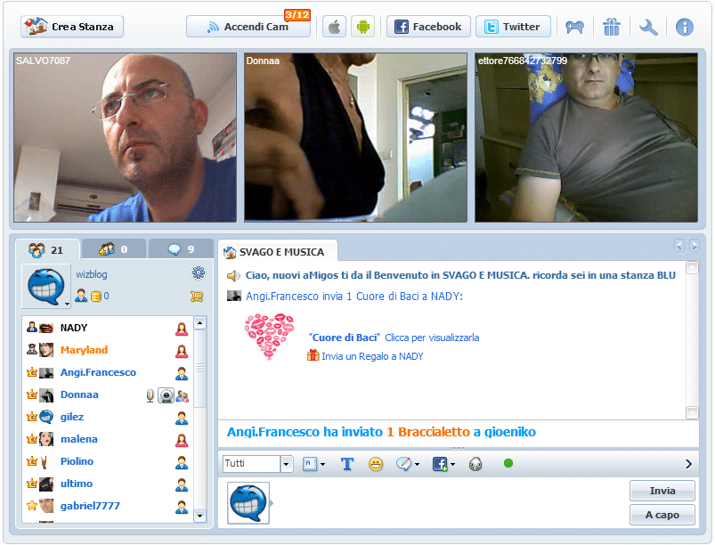Open the shopping cart icon

(x=197, y=297)
